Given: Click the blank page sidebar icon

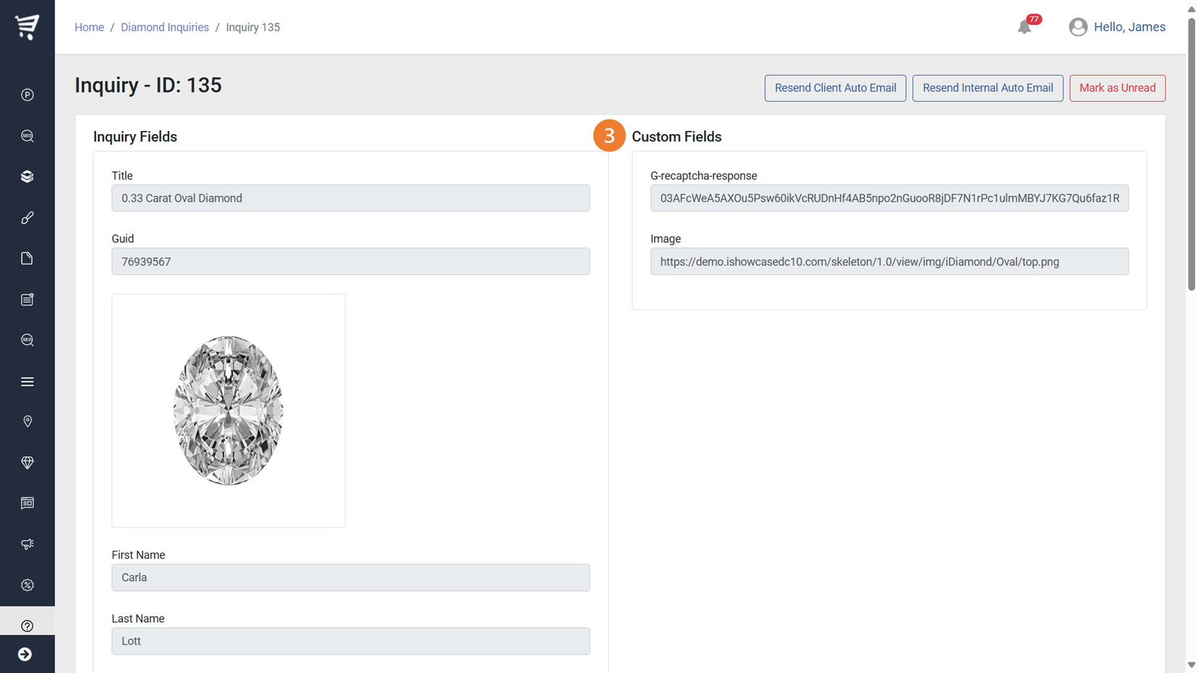Looking at the screenshot, I should point(27,258).
